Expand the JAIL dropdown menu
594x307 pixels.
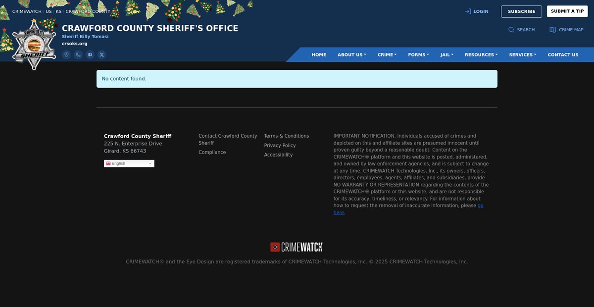tap(446, 54)
